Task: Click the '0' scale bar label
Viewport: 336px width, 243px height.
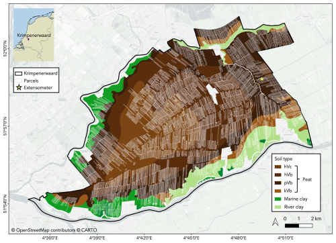Action: tap(285, 218)
